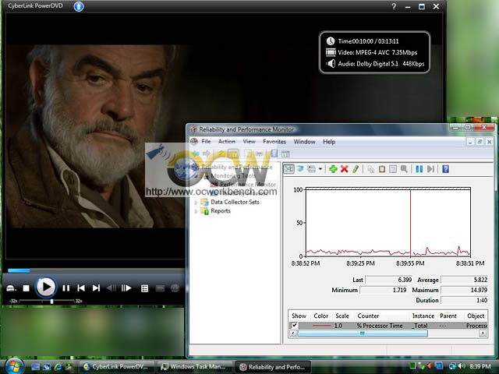Add a counter with green plus icon

(x=333, y=169)
